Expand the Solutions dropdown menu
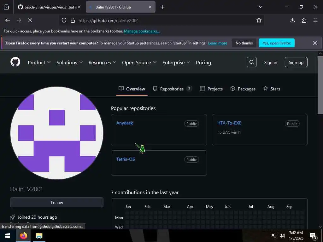 [69, 62]
